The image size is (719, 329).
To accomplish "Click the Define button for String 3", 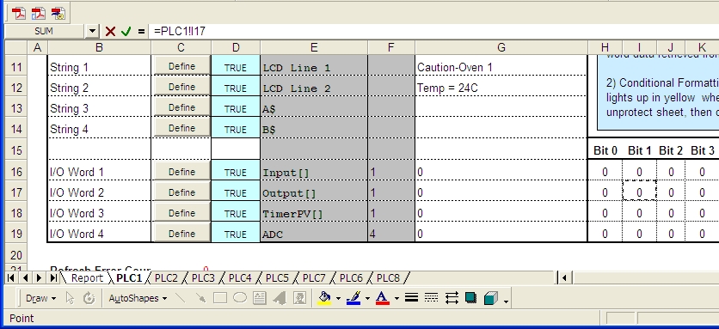I will [x=181, y=107].
